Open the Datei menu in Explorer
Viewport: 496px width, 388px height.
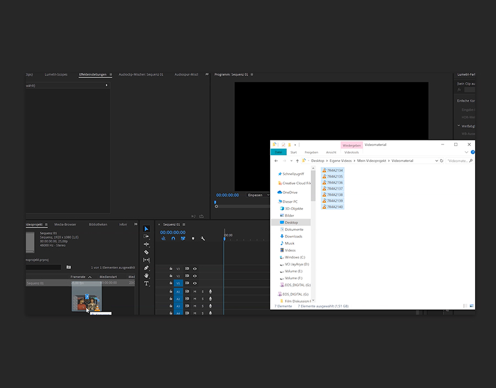(278, 152)
